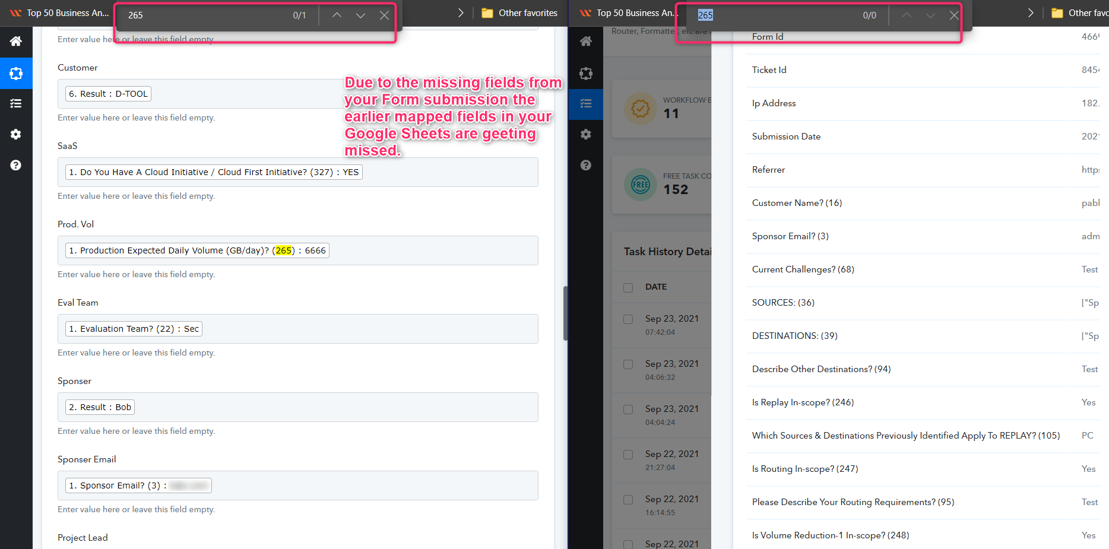Click the 'Ip Address' row label
Image resolution: width=1109 pixels, height=549 pixels.
774,103
